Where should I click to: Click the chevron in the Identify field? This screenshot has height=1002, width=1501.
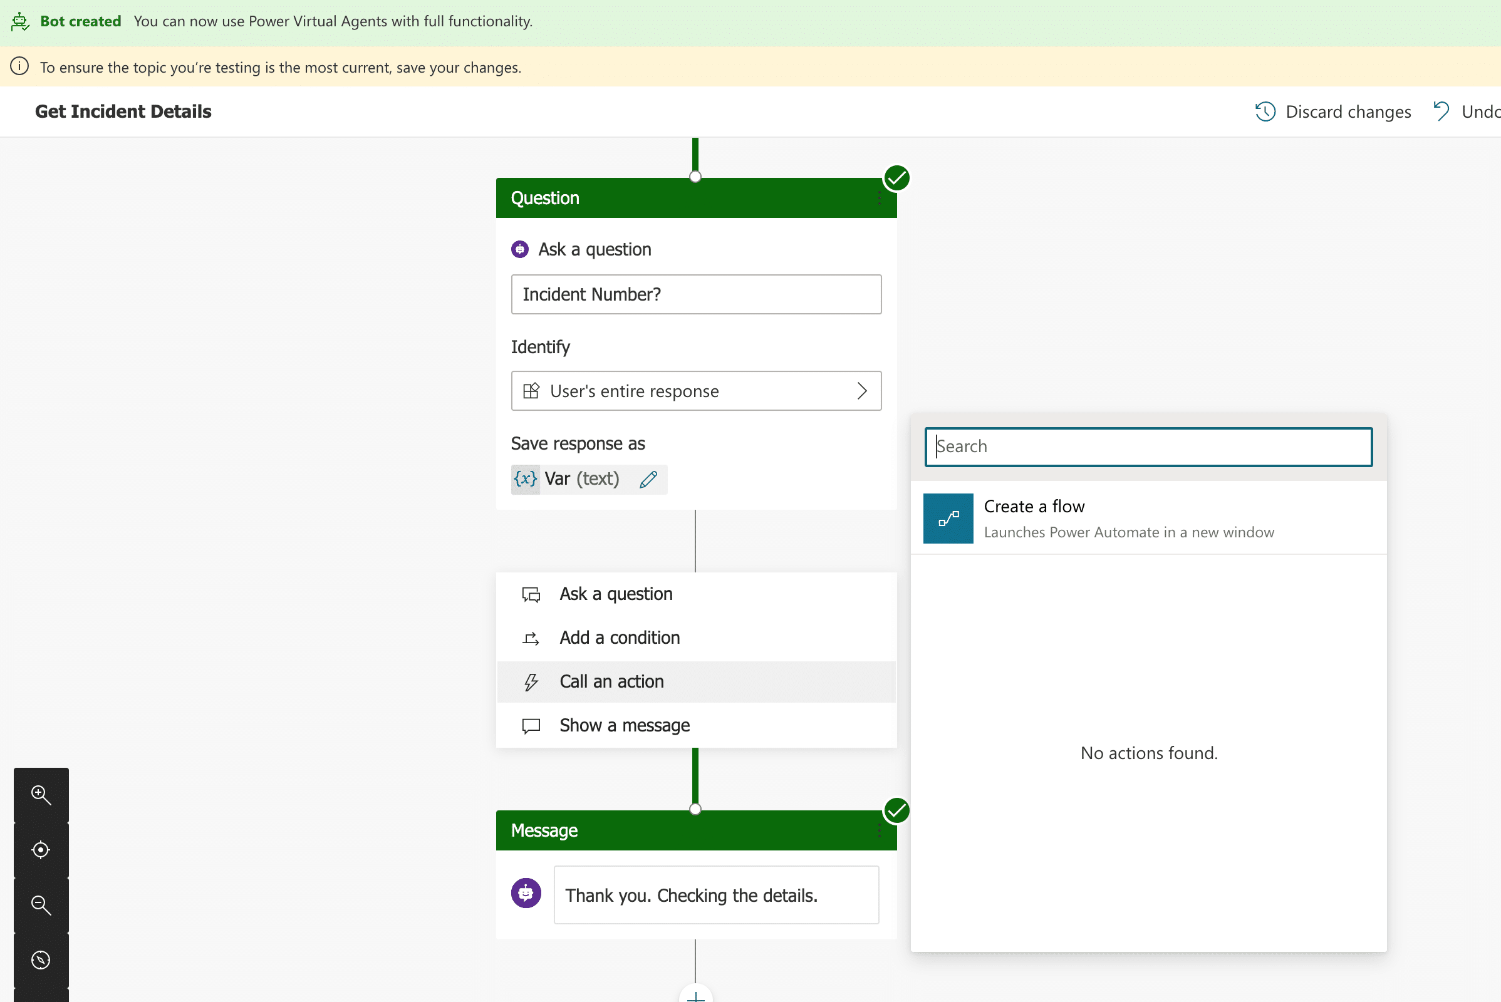click(x=862, y=391)
